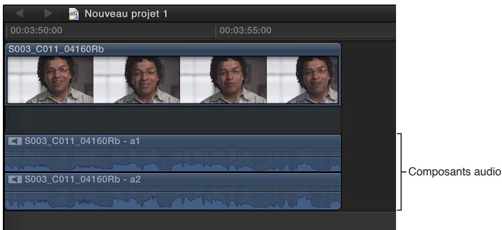Click the Nouveau projet 1 project icon
Screen dimensions: 502x230
coord(74,14)
